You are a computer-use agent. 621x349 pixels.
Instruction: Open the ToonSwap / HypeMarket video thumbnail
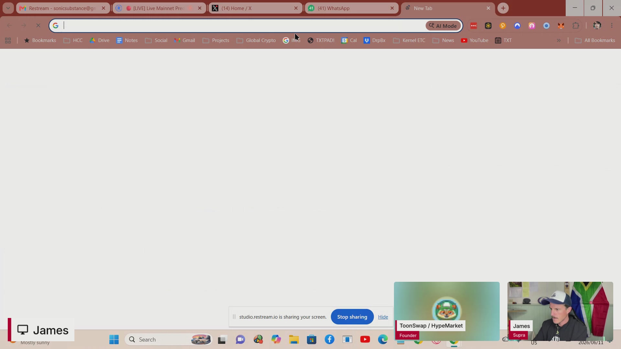(x=447, y=311)
